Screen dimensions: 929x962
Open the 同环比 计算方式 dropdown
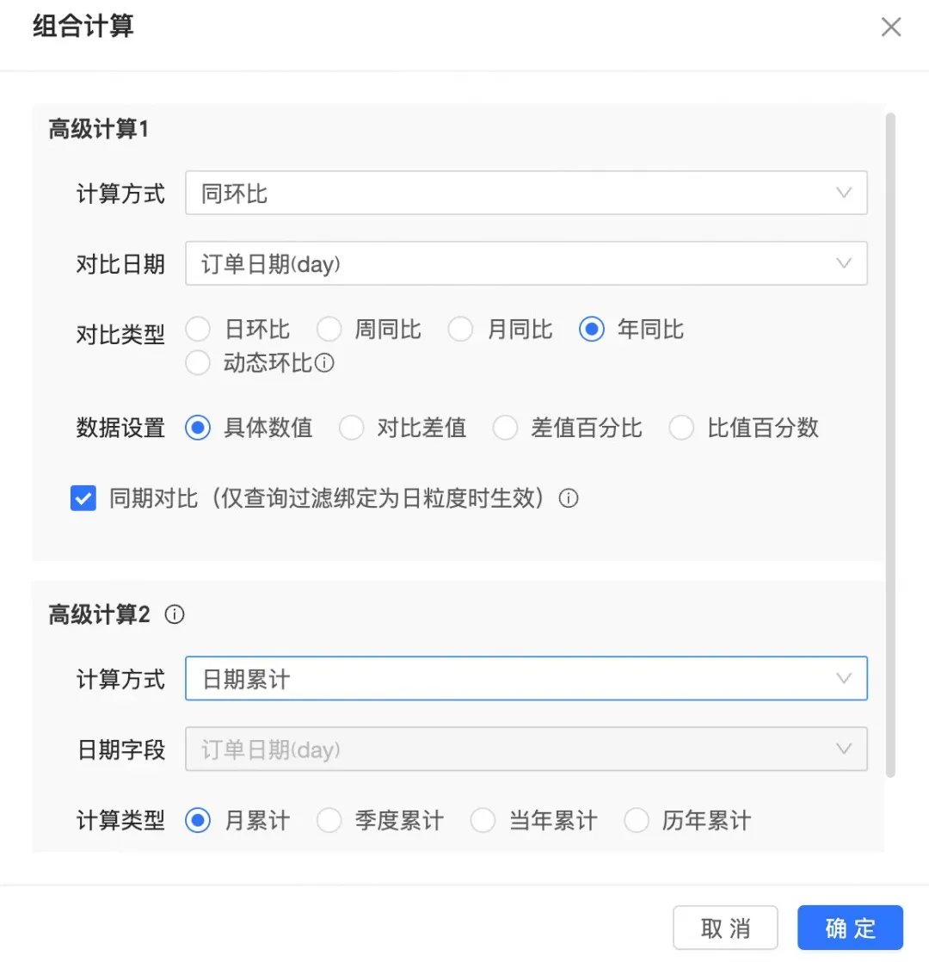pyautogui.click(x=526, y=193)
